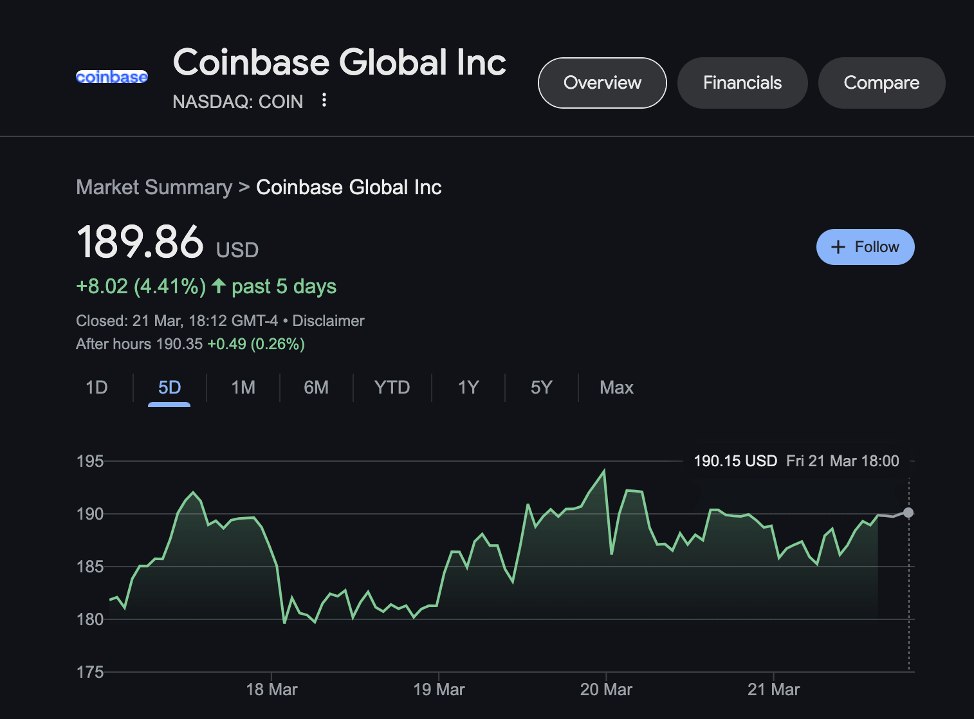Switch to the 6M chart range
This screenshot has height=719, width=974.
coord(316,387)
